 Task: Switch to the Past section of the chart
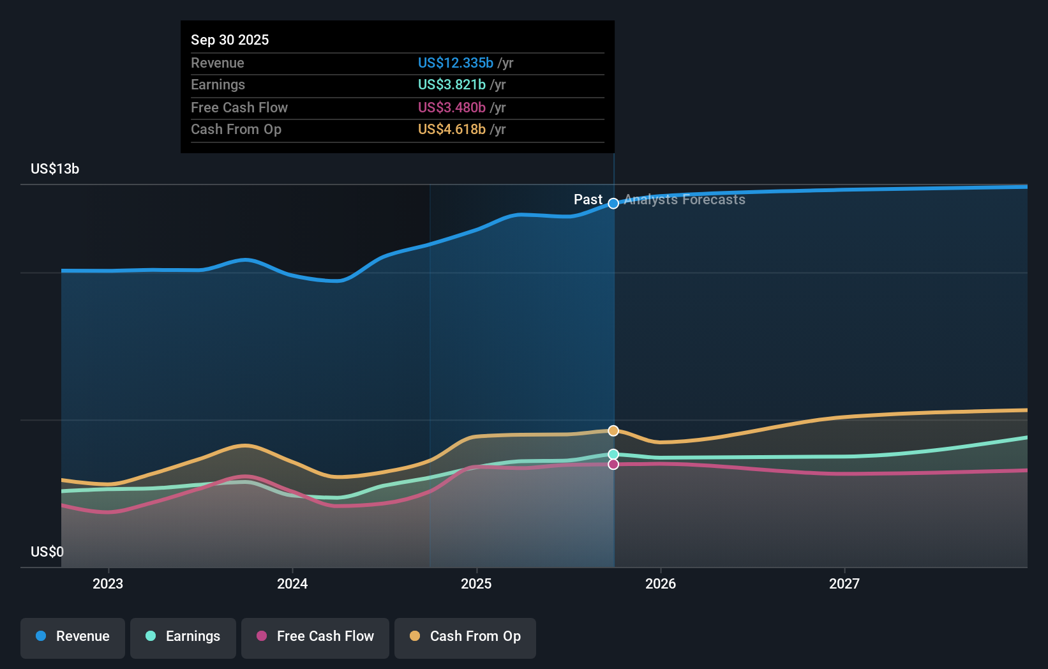click(587, 199)
